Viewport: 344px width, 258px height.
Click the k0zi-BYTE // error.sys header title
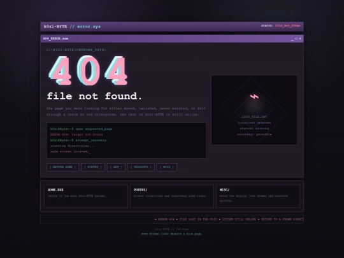tap(72, 27)
